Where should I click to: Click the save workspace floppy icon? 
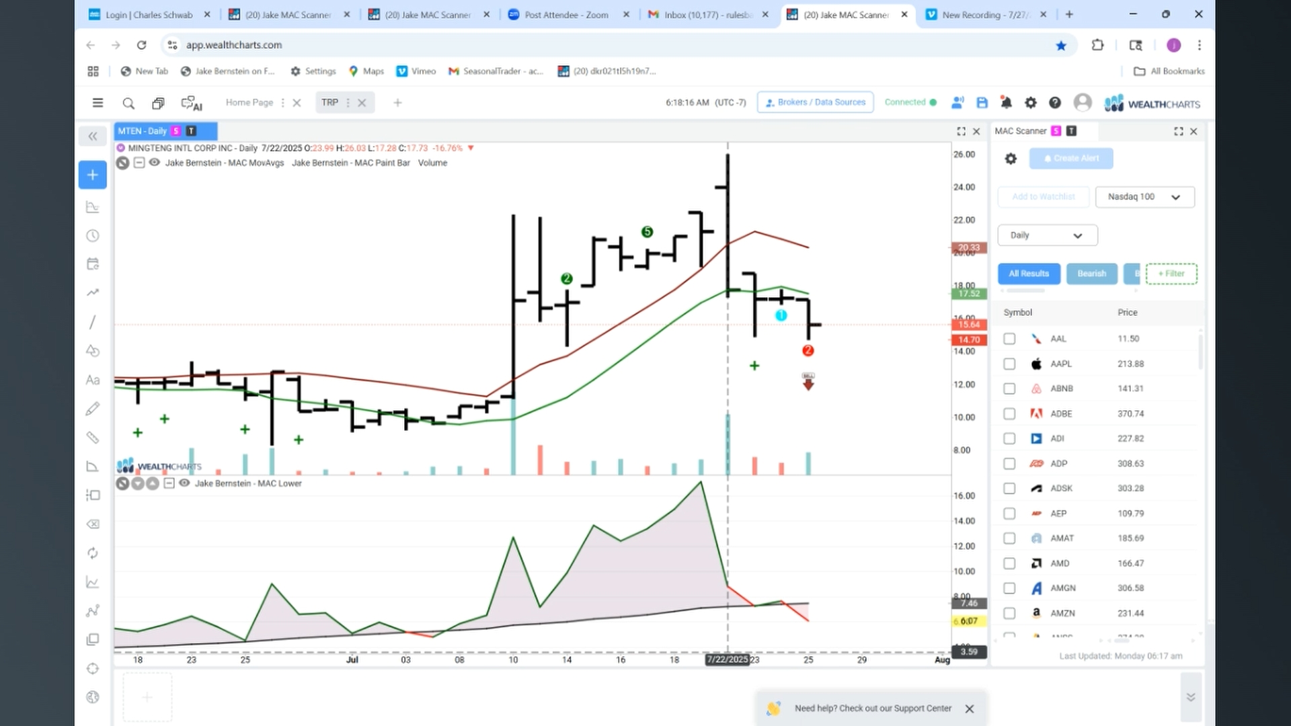coord(982,103)
